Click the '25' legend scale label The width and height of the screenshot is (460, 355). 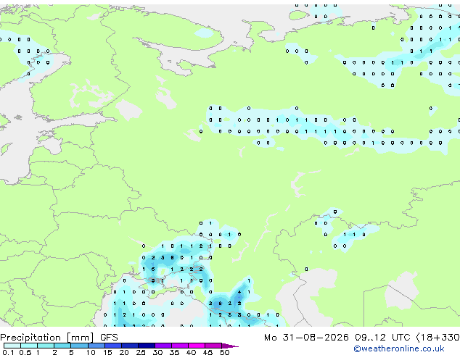tap(141, 352)
